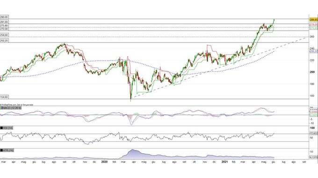Image resolution: width=318 pixels, height=178 pixels.
Task: Click the 4.1370 ATR value tag
Action: pyautogui.click(x=314, y=157)
